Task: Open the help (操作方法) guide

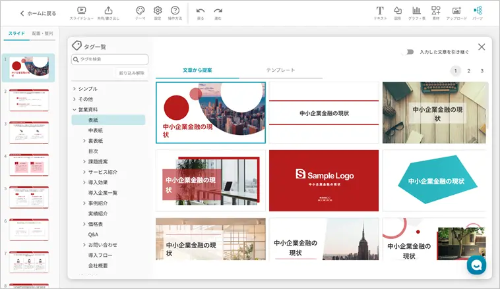Action: [175, 13]
